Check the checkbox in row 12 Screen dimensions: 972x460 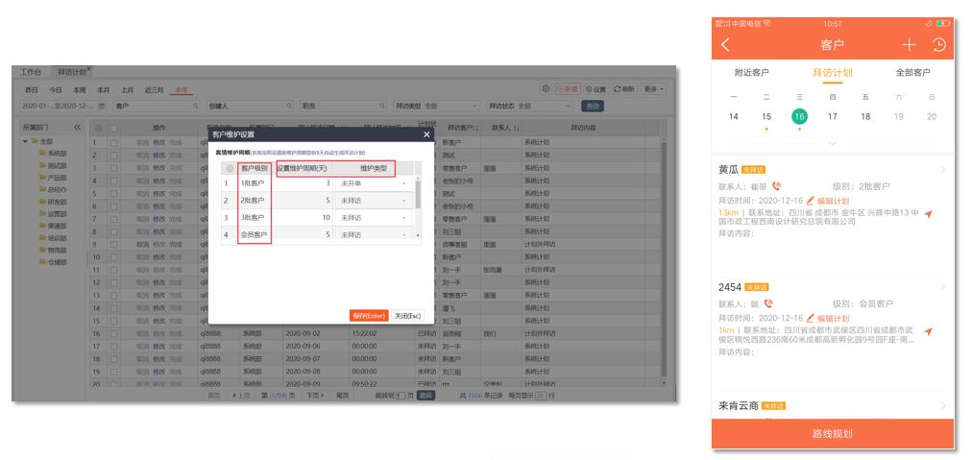click(113, 282)
